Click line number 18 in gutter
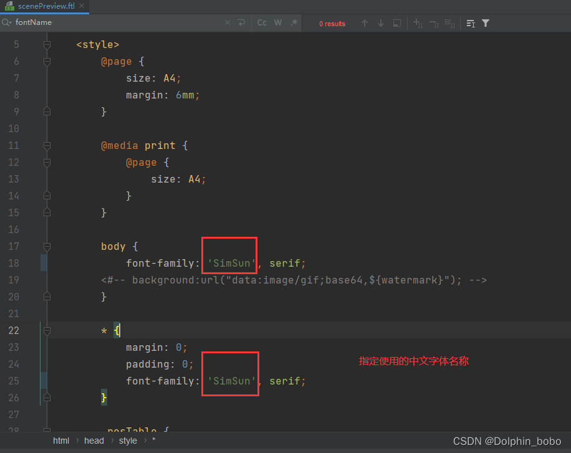 (x=14, y=264)
